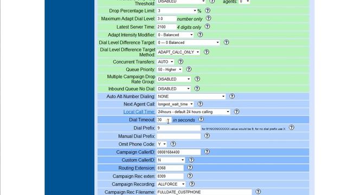Click empty Manual Dial Prefix field

coord(178,136)
